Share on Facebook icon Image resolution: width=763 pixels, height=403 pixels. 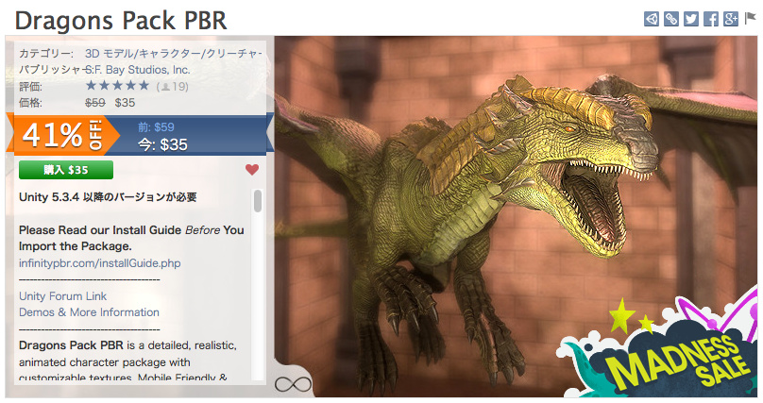click(x=711, y=19)
